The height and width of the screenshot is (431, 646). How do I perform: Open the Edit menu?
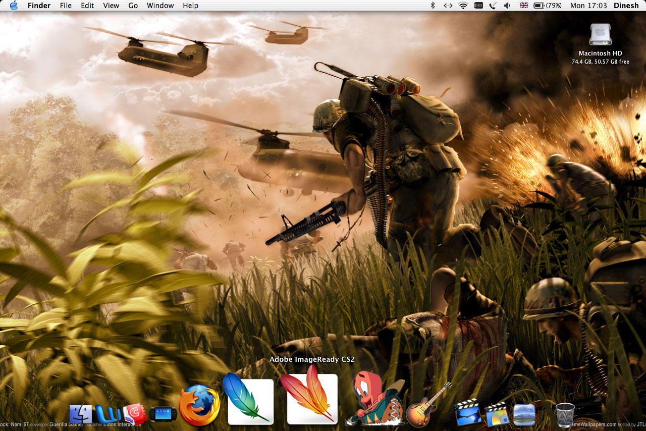click(x=87, y=6)
